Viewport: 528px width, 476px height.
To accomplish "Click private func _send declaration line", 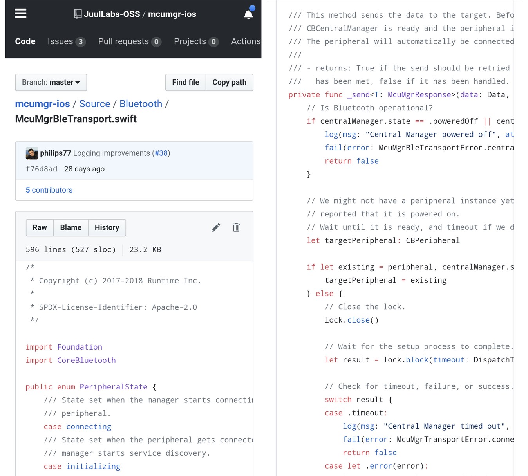I will tap(399, 95).
